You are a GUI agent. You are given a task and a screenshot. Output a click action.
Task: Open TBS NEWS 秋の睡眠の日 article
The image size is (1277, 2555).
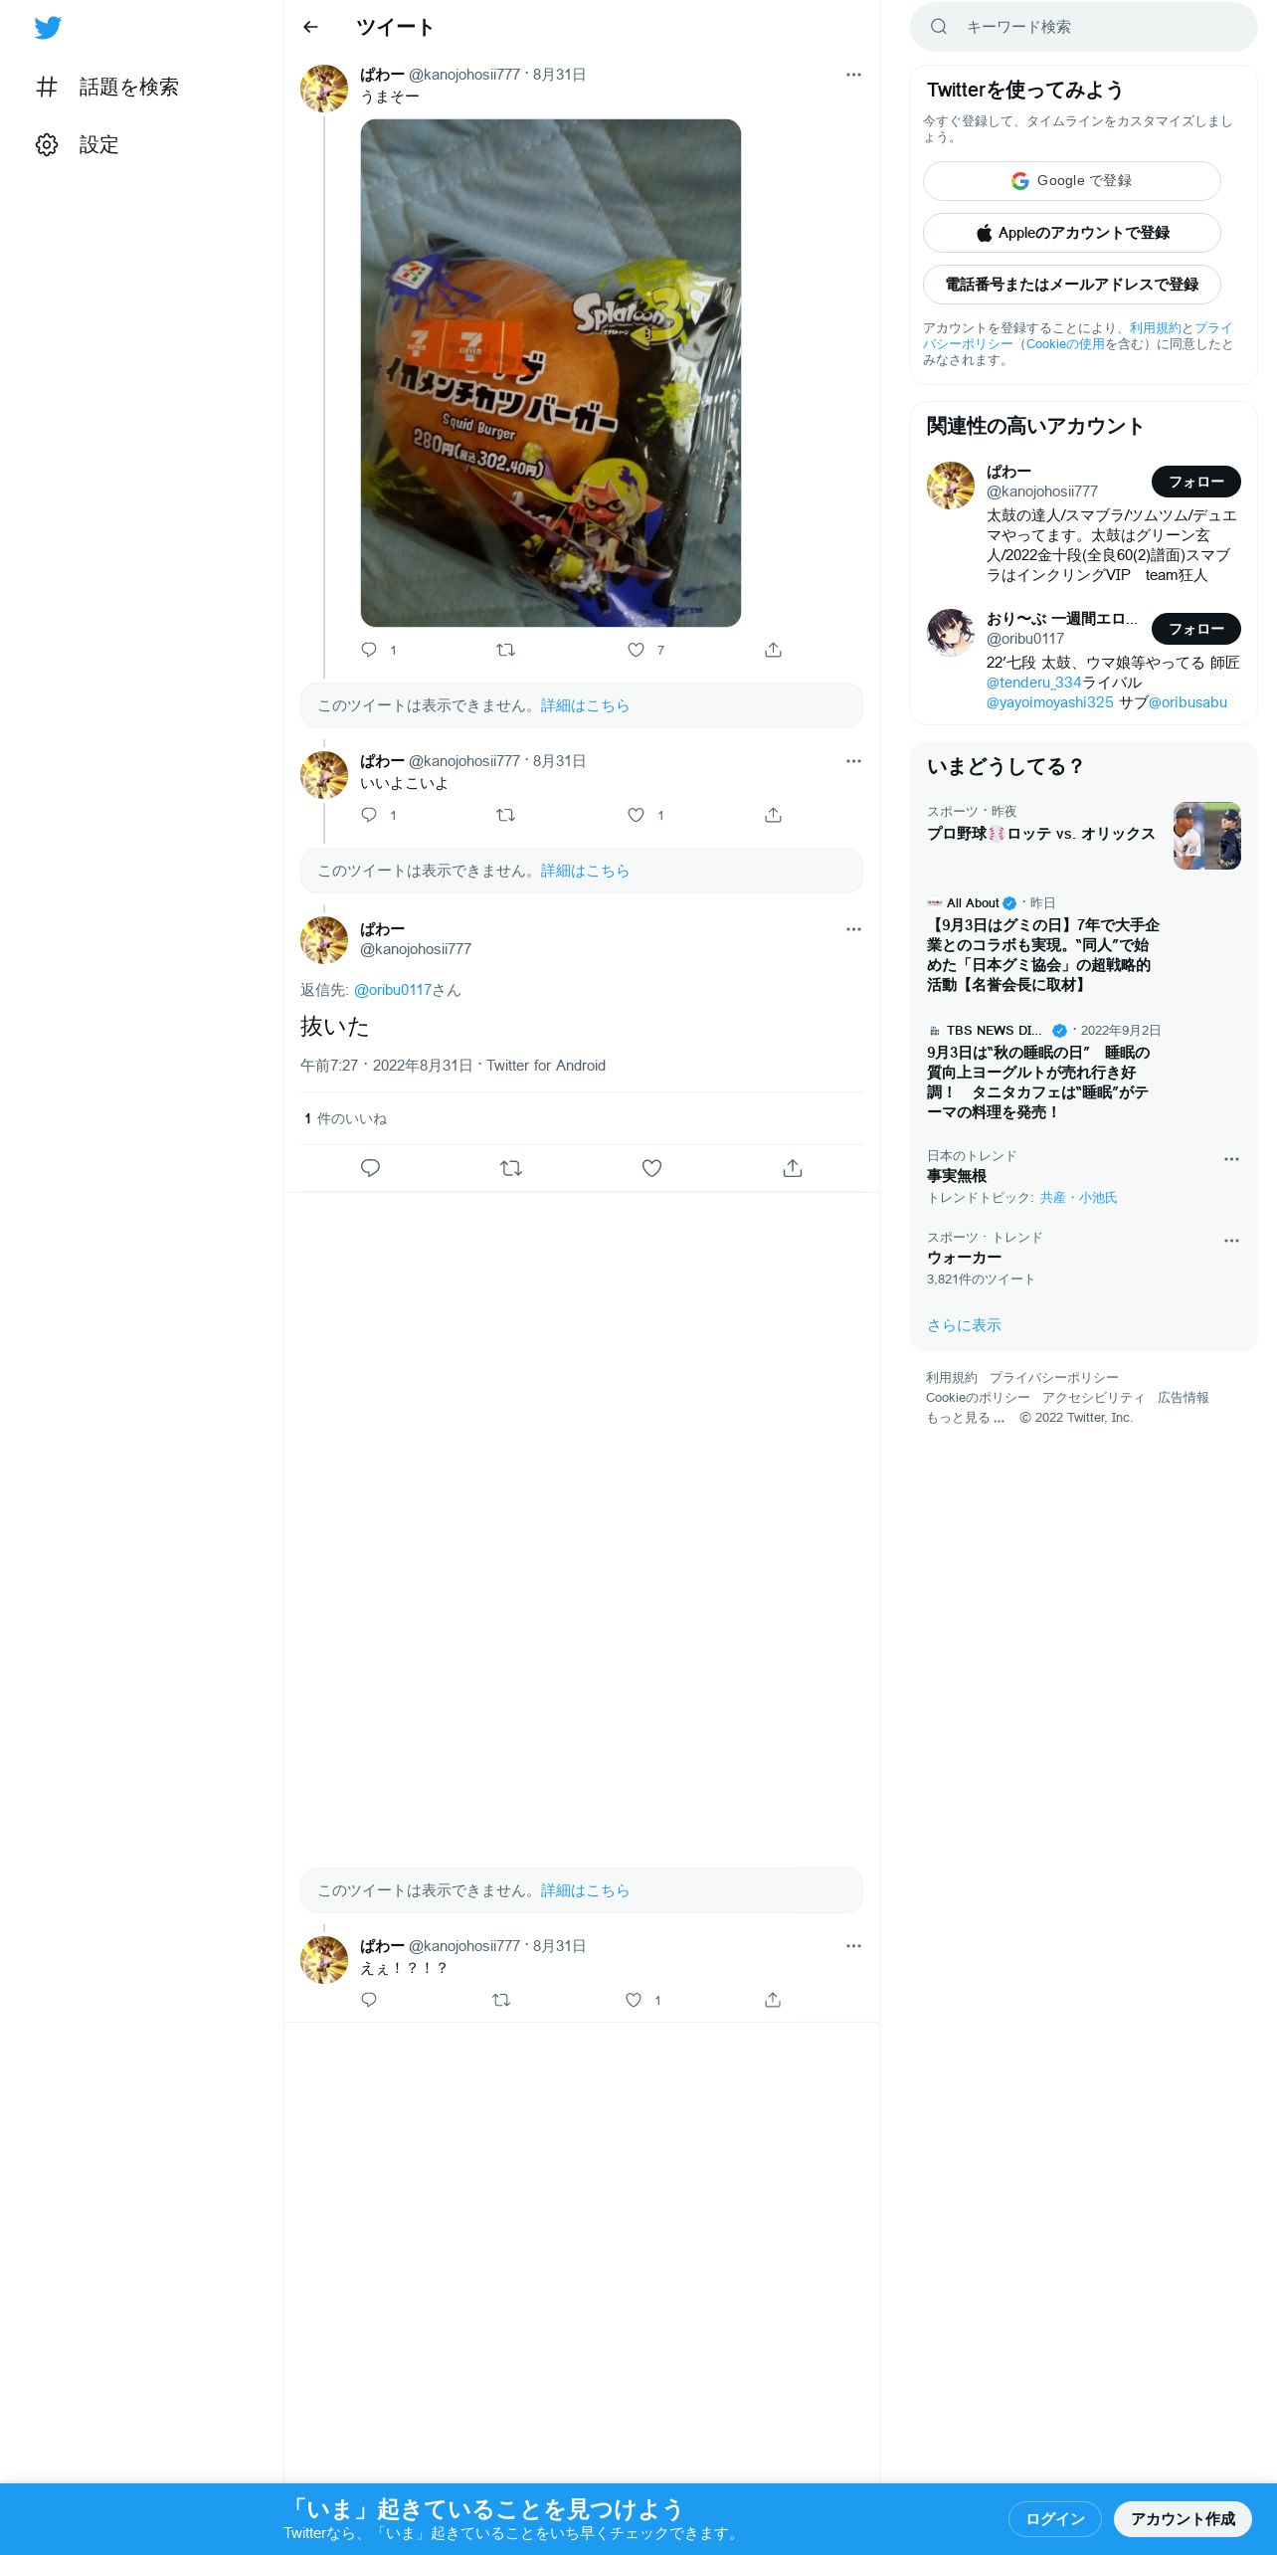click(1038, 1081)
